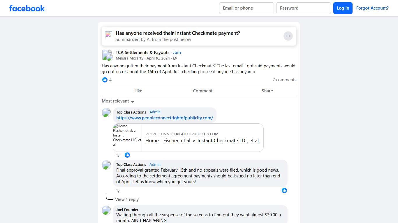The height and width of the screenshot is (223, 398).
Task: Click the Email or phone input field
Action: (246, 8)
